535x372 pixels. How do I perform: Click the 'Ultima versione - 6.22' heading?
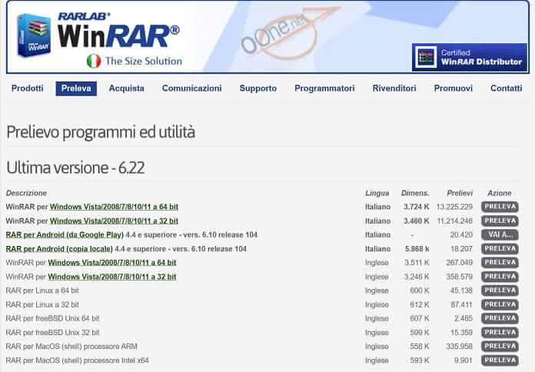pyautogui.click(x=75, y=168)
